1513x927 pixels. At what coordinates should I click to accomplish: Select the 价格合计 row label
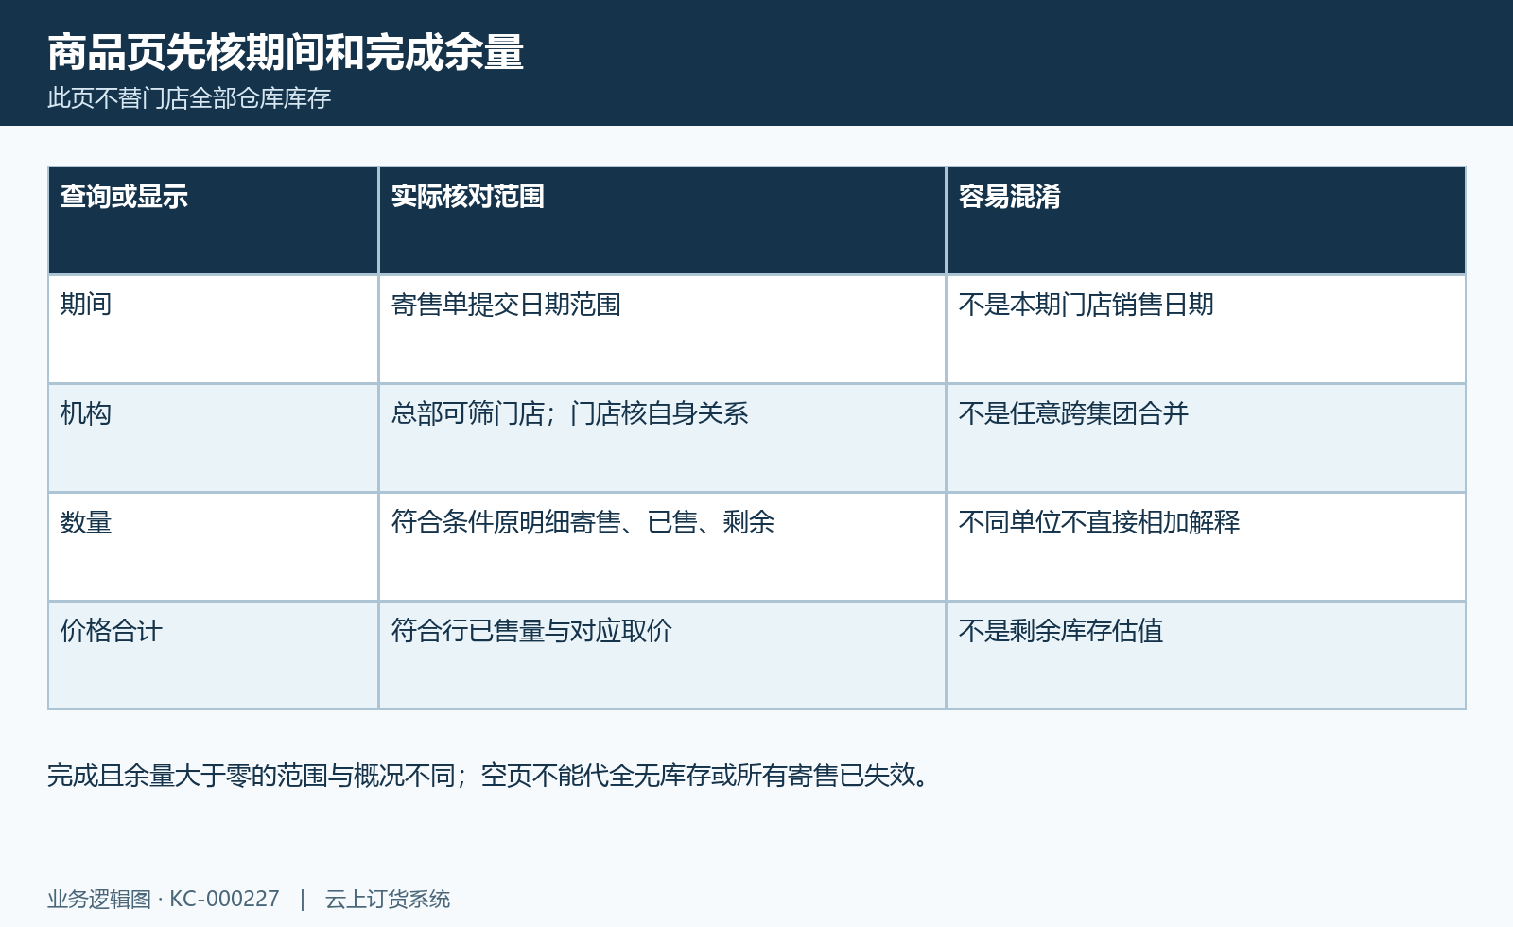(112, 631)
